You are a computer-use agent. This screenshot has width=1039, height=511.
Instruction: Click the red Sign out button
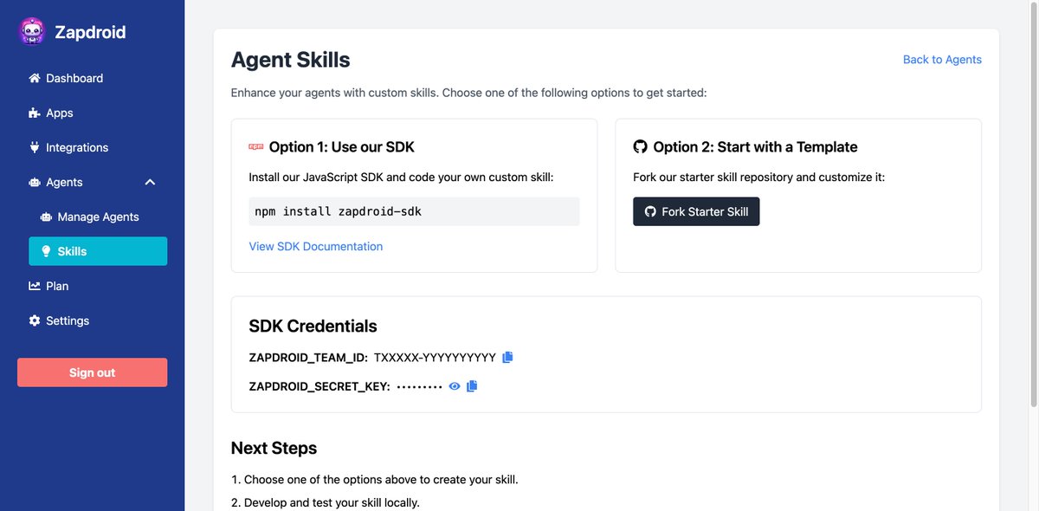coord(92,372)
